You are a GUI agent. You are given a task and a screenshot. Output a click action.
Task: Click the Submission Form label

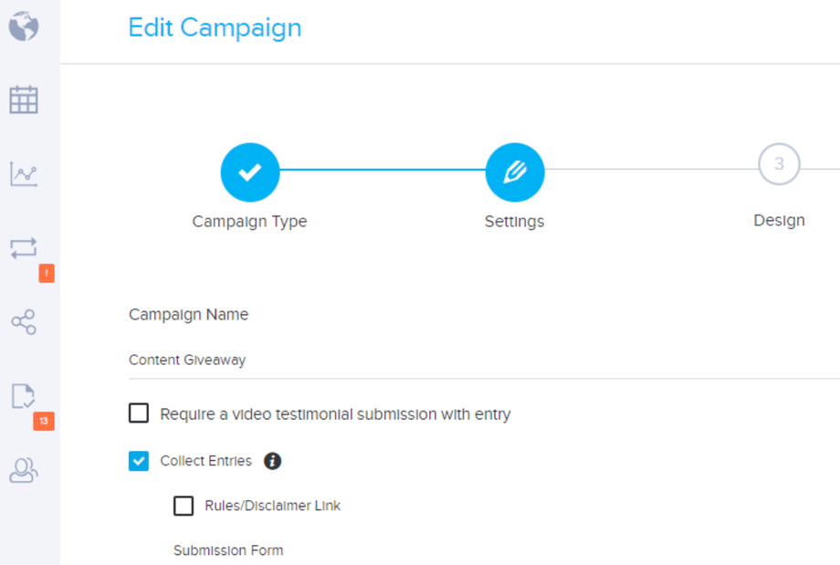coord(228,550)
